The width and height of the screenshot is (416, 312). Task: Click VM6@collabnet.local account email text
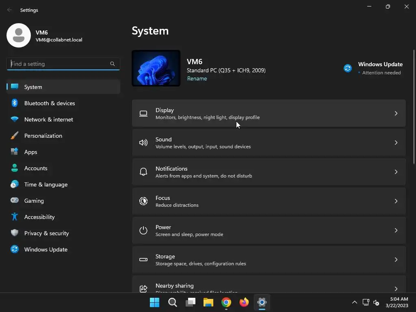[59, 39]
